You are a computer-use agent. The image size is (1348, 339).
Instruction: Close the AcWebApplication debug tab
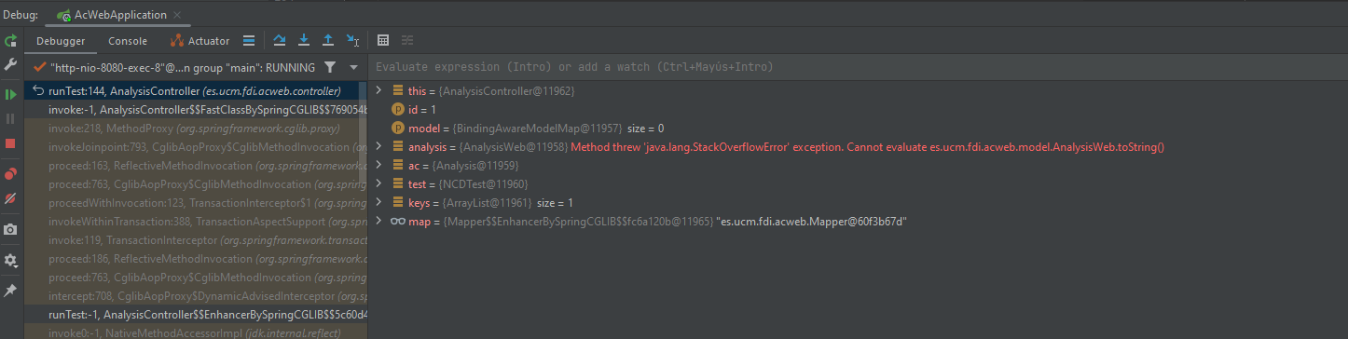pos(177,16)
